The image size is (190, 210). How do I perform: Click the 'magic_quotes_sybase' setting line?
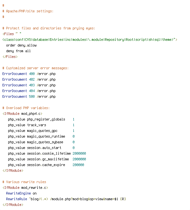[x=41, y=142]
